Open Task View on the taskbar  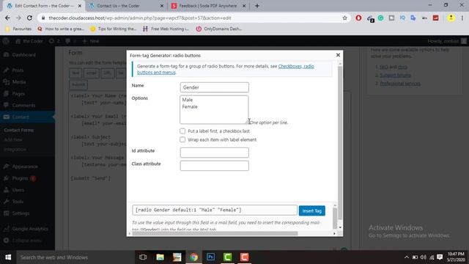143,257
